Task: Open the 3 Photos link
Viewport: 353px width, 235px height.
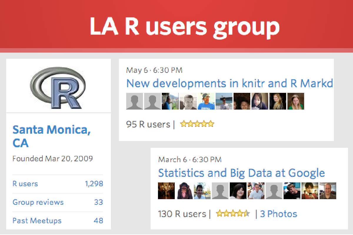Action: coord(279,214)
